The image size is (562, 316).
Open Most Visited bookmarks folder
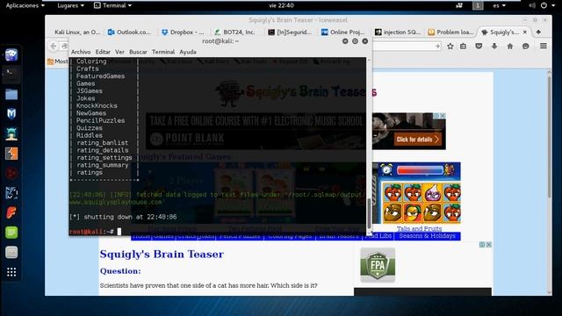click(x=57, y=61)
